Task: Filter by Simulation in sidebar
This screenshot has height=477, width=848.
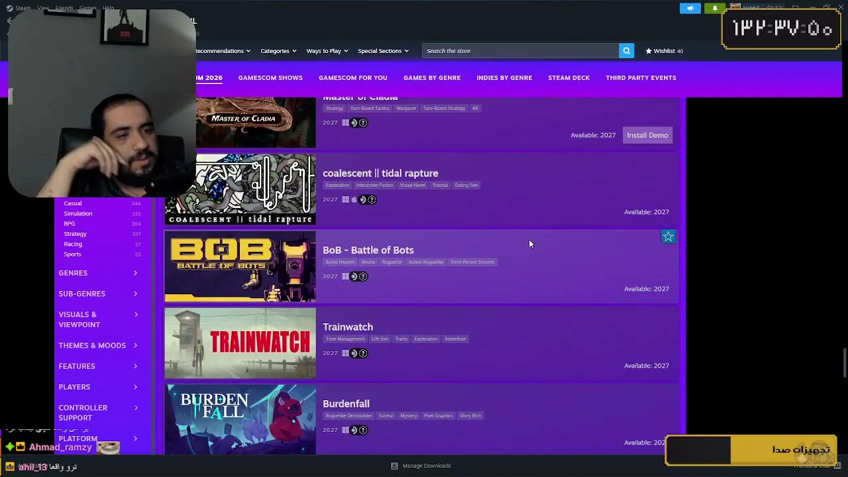Action: coord(78,213)
